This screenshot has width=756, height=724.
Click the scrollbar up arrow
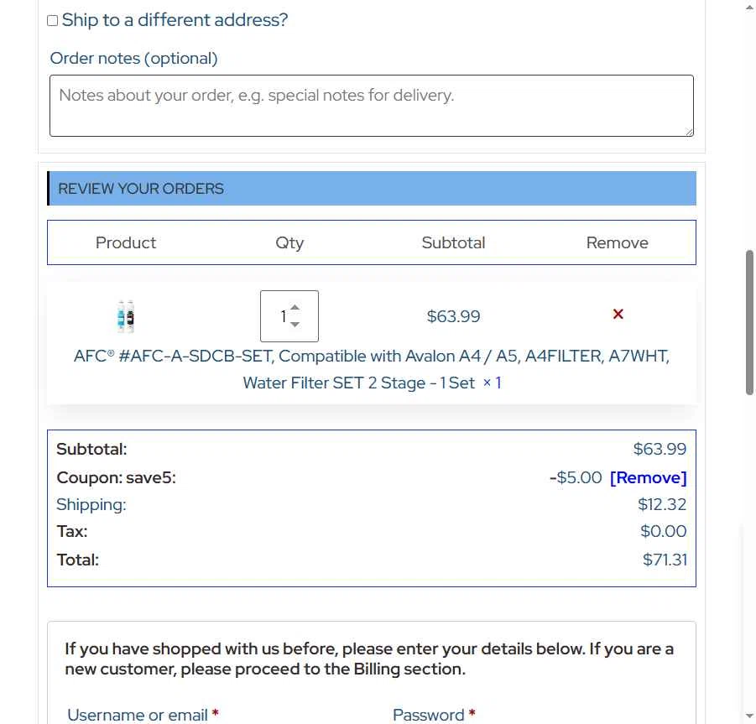[750, 8]
